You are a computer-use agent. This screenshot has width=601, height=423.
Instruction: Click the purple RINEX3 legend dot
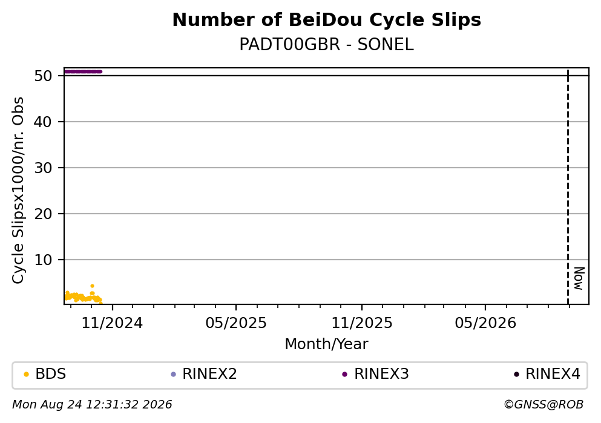point(344,375)
